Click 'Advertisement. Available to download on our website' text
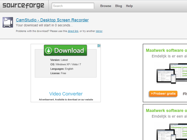Image resolution: width=187 pixels, height=140 pixels. click(x=66, y=99)
